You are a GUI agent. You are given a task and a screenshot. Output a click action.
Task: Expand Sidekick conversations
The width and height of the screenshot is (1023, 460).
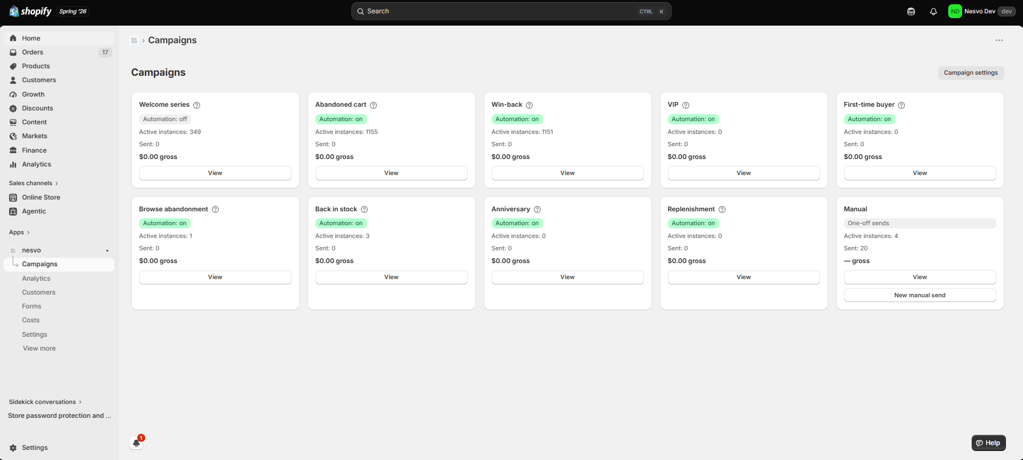point(45,402)
